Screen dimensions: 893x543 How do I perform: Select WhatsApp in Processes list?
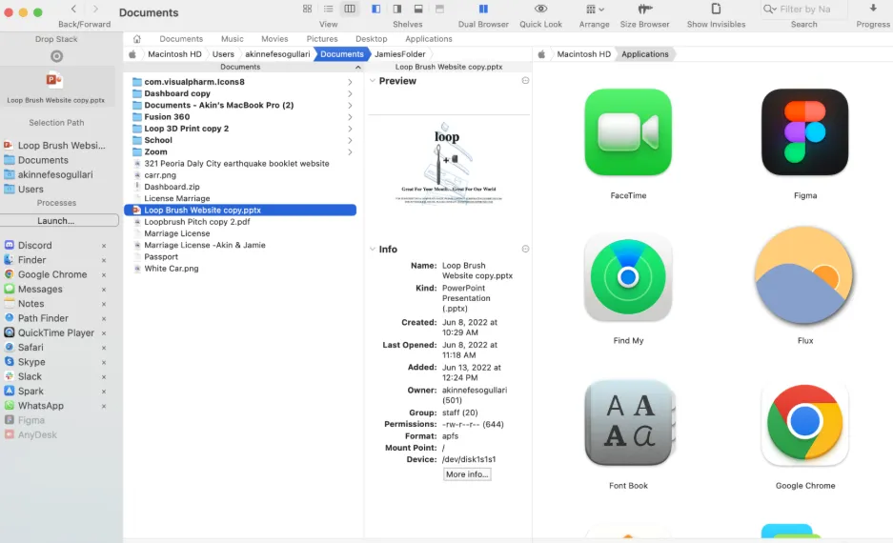(x=40, y=406)
